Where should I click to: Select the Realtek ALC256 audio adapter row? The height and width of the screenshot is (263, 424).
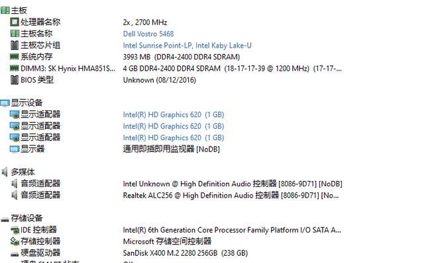coord(174,195)
